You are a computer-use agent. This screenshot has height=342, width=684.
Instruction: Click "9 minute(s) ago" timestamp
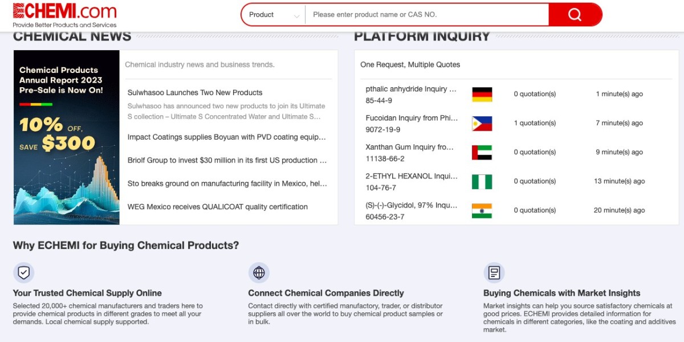(619, 152)
